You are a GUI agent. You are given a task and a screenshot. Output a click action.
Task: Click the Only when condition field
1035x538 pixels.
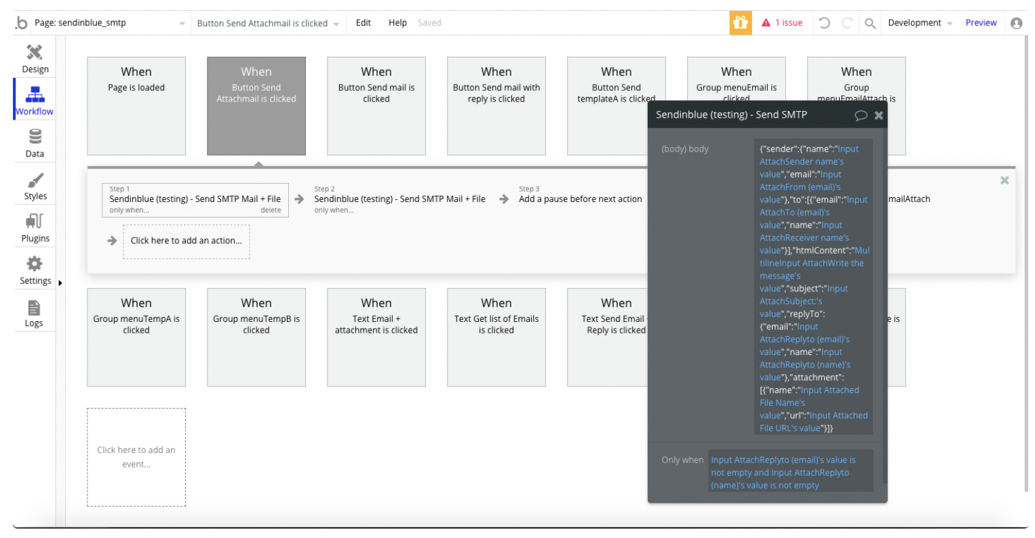(x=791, y=472)
